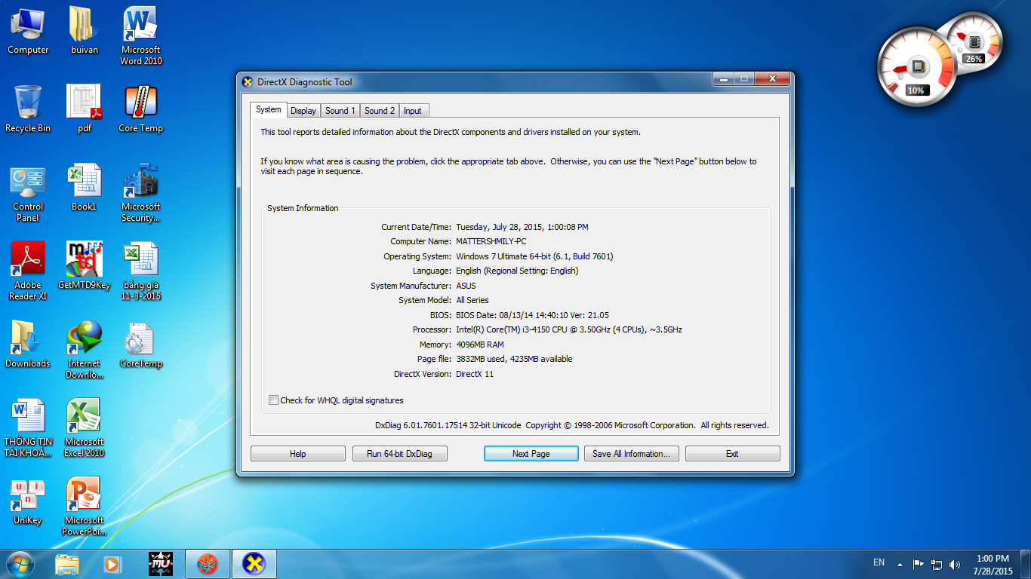Viewport: 1031px width, 579px height.
Task: Open the Core Temp thermometer icon
Action: (141, 109)
